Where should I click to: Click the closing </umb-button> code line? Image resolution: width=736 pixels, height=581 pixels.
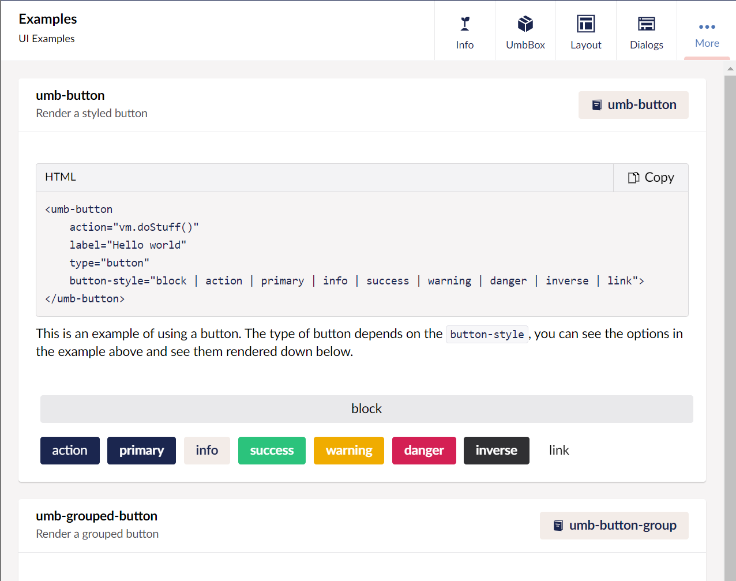(x=85, y=299)
